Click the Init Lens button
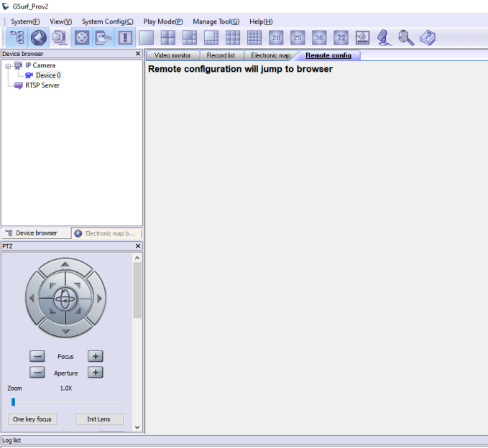The width and height of the screenshot is (488, 448). (98, 419)
